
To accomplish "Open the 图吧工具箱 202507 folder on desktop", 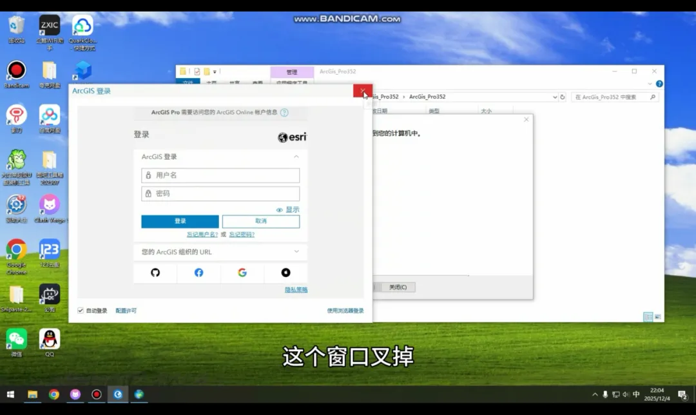I will 49,167.
